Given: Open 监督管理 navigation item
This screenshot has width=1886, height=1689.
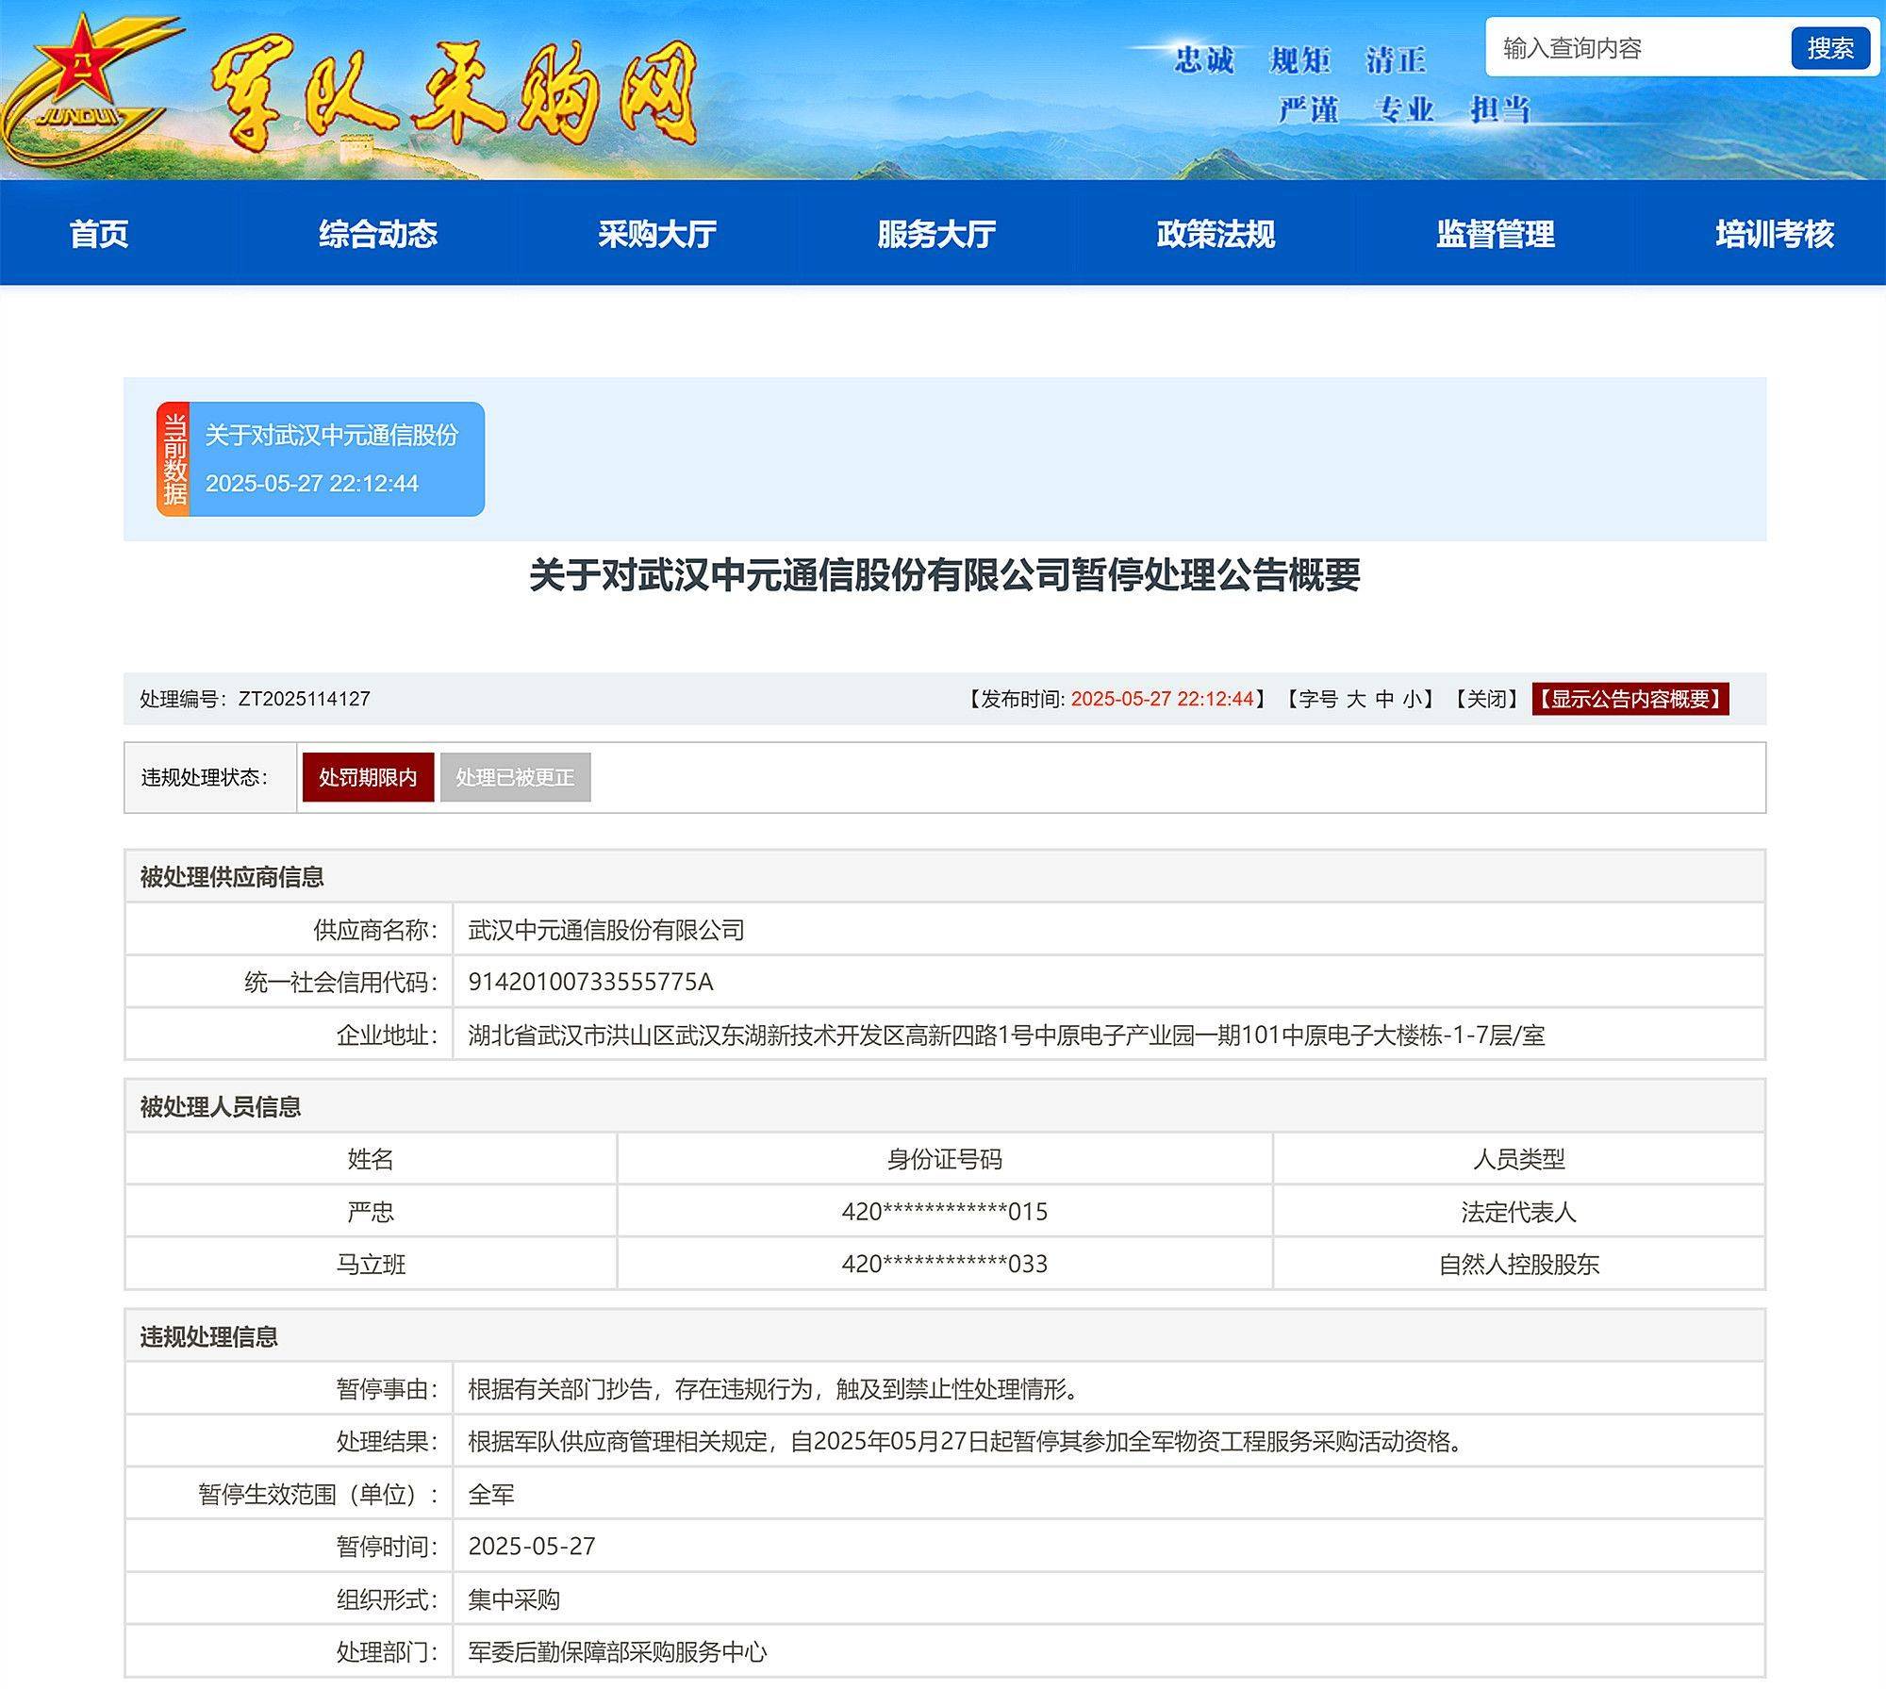Looking at the screenshot, I should click(1495, 234).
